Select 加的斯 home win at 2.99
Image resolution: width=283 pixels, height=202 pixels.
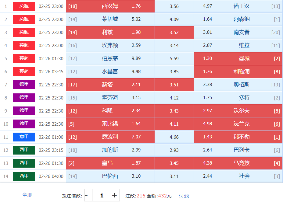[x=110, y=150]
